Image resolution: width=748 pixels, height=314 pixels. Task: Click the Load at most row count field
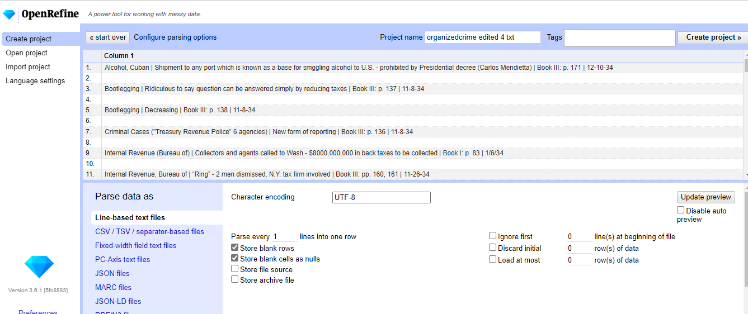pos(579,260)
